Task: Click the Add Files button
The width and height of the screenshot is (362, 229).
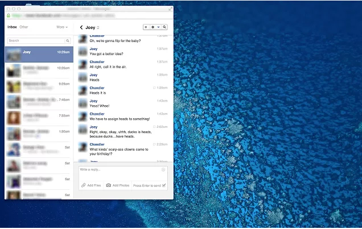Action: coord(91,185)
